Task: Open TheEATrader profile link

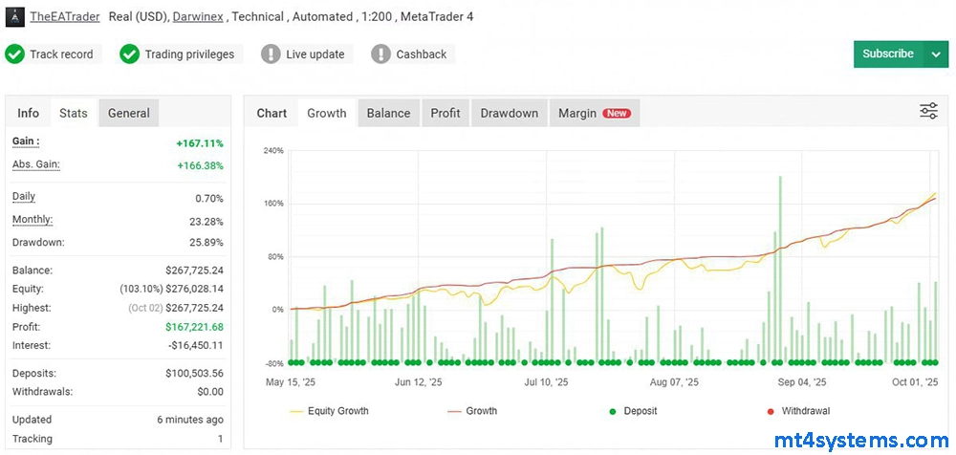Action: coord(65,16)
